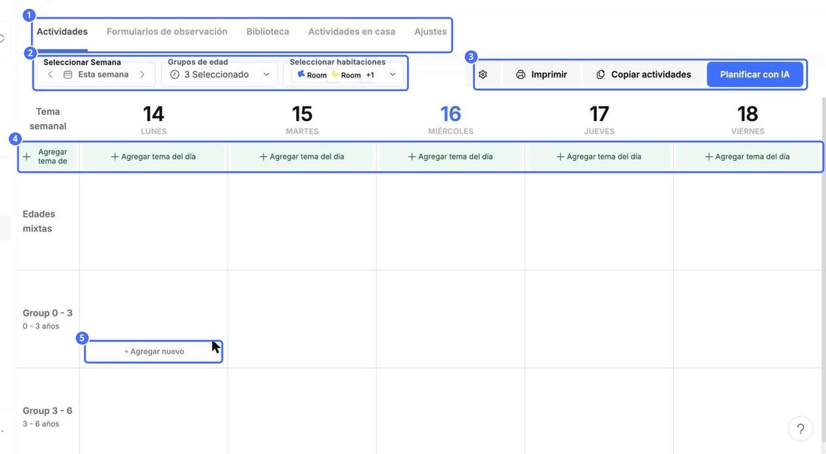This screenshot has height=454, width=826.
Task: Open the Actividades en casa tab
Action: point(352,32)
